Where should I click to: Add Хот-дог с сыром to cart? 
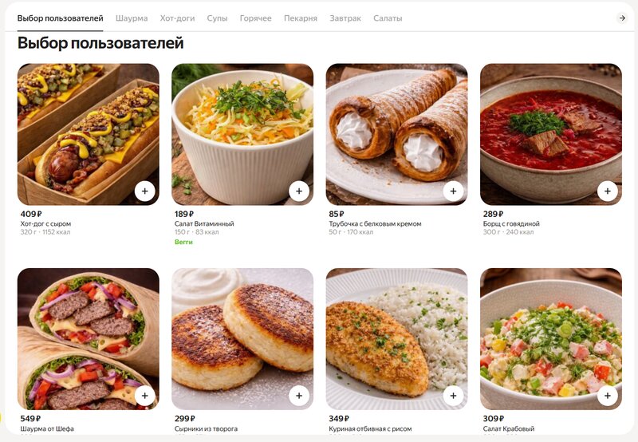tap(145, 191)
